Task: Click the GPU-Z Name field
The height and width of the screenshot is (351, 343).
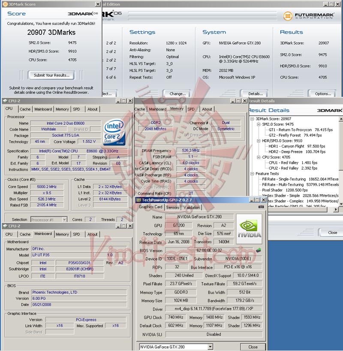Action: [x=199, y=217]
